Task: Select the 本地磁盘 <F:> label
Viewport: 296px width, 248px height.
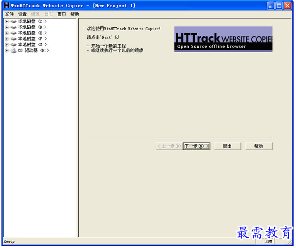Action: pos(32,39)
